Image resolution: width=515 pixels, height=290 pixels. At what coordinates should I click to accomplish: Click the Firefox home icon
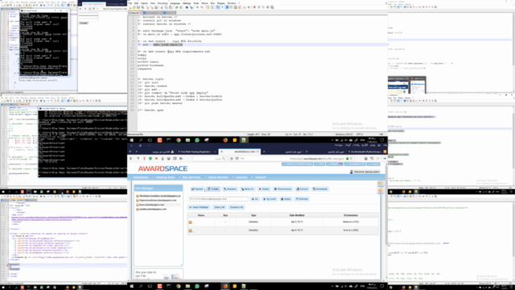366,159
